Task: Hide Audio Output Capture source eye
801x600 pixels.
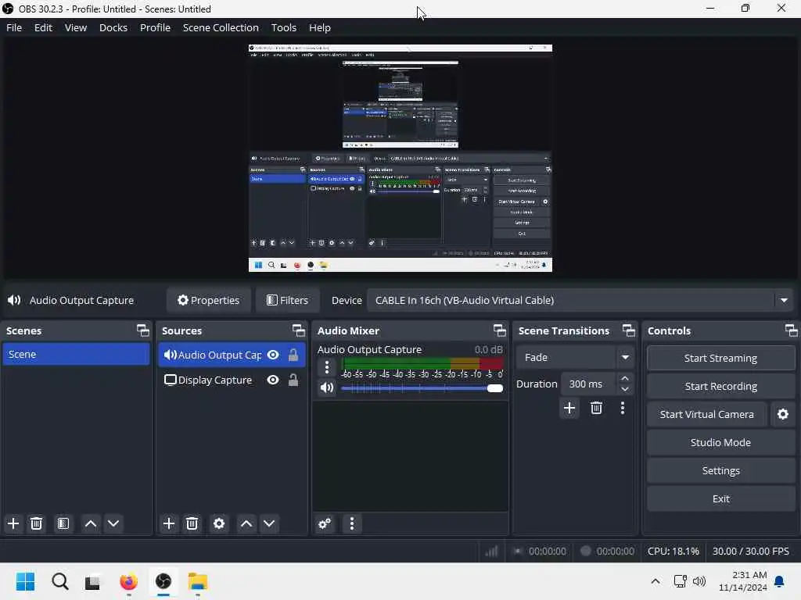Action: tap(273, 355)
